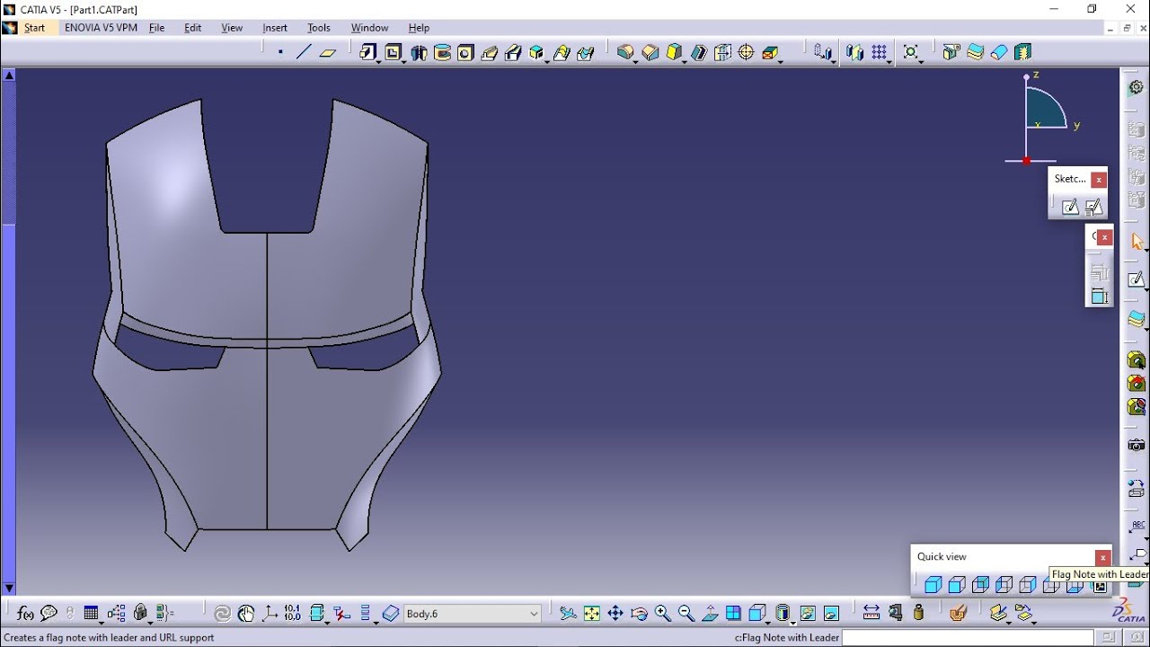Click the Measure Between icon

871,614
